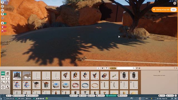Click the browser panel help question mark

click(174, 68)
